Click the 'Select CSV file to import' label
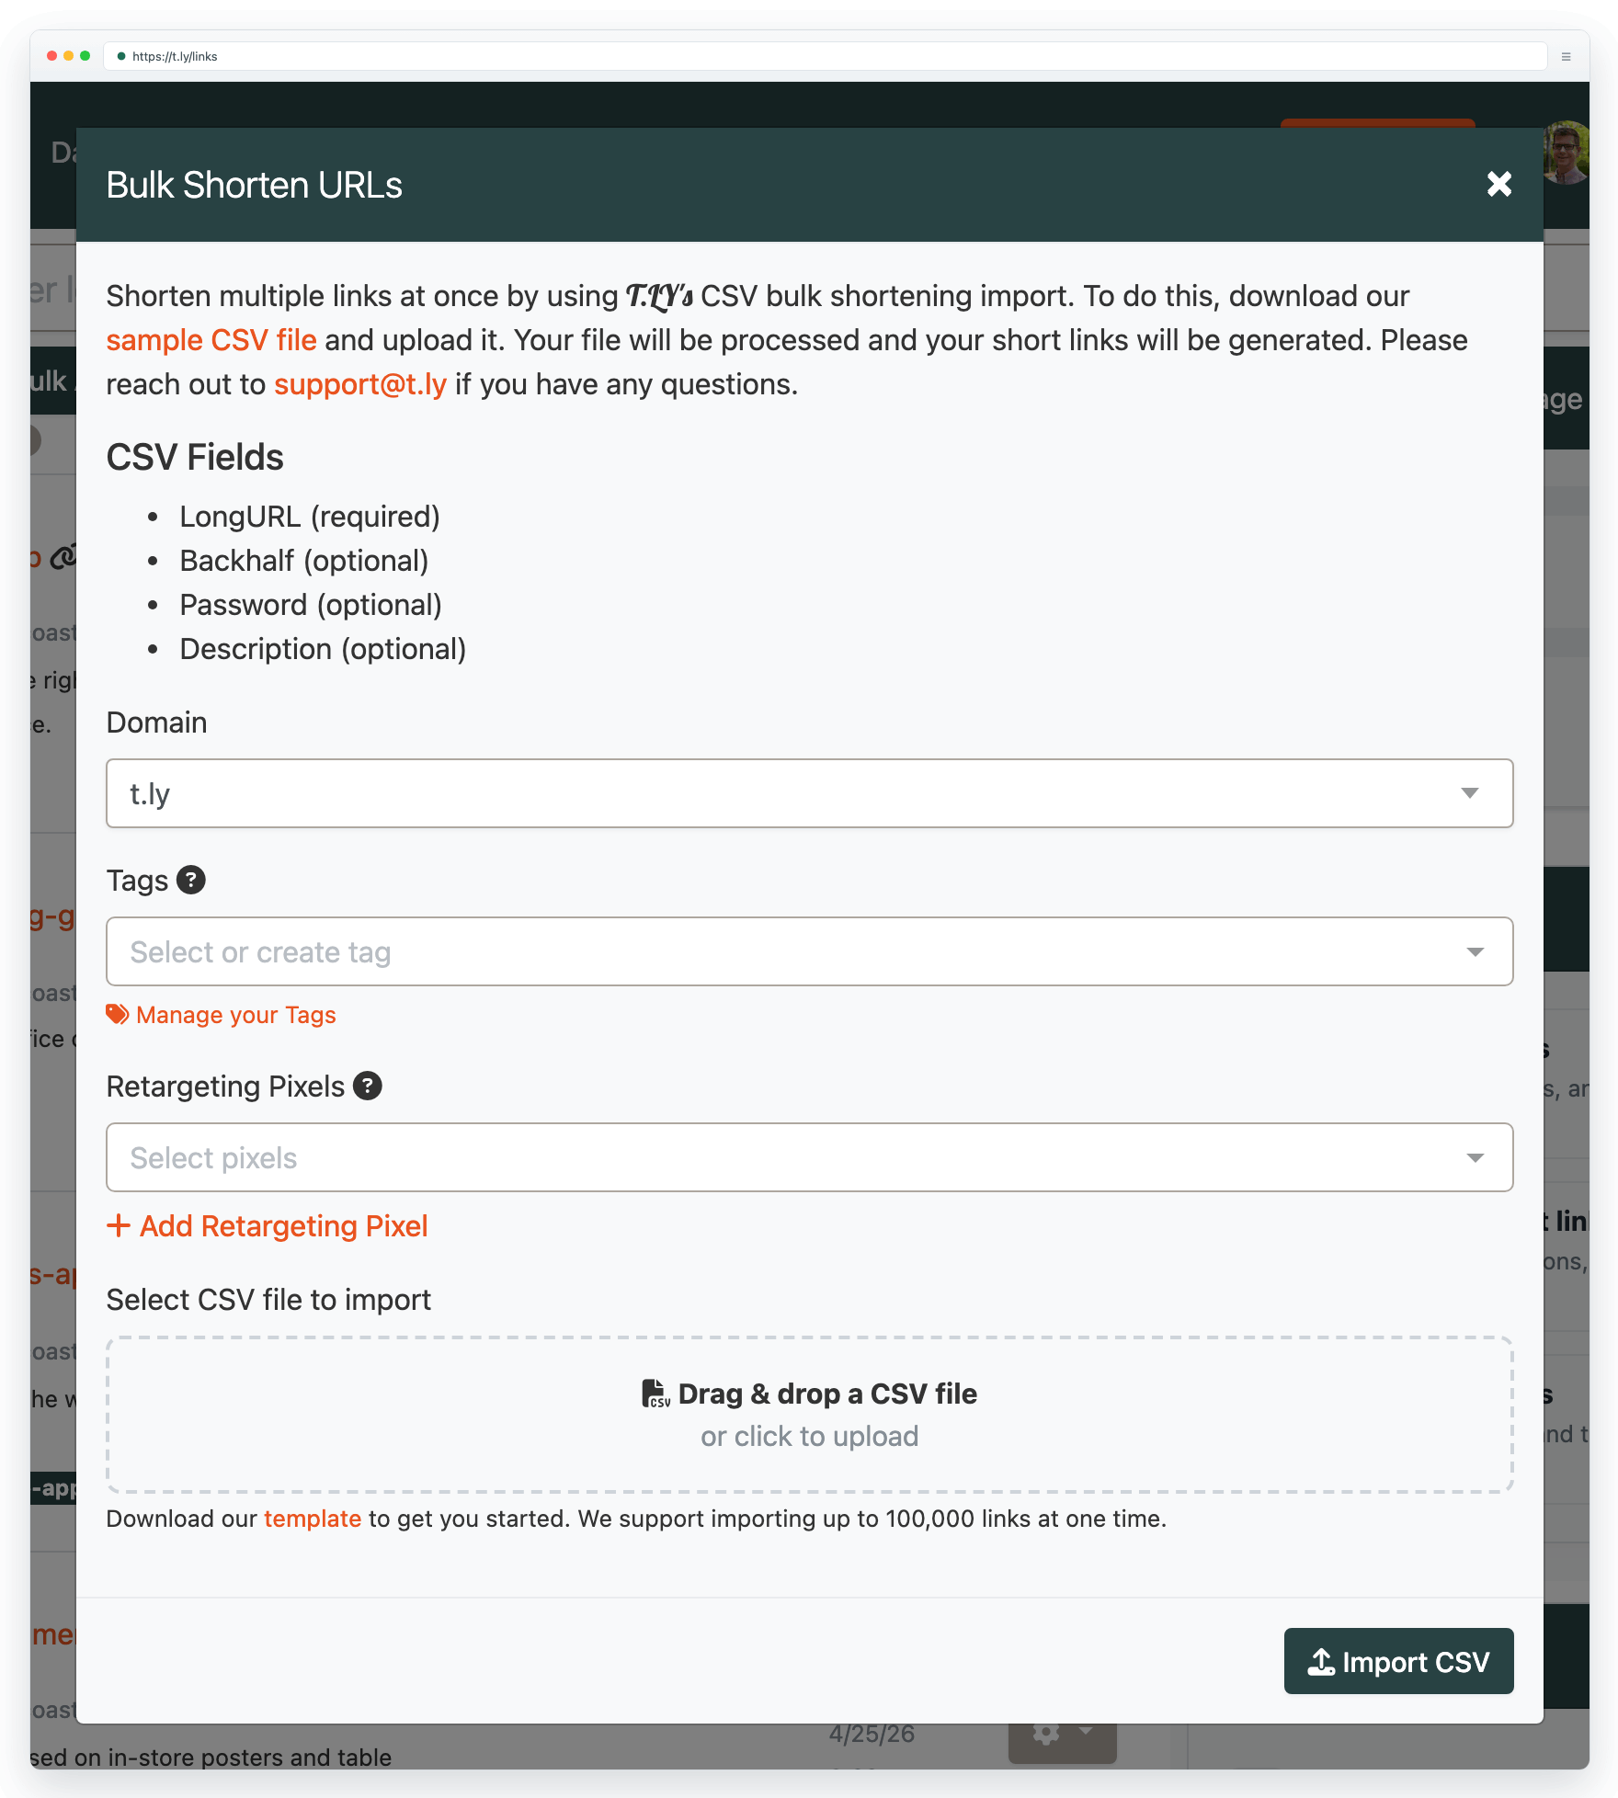 (268, 1300)
